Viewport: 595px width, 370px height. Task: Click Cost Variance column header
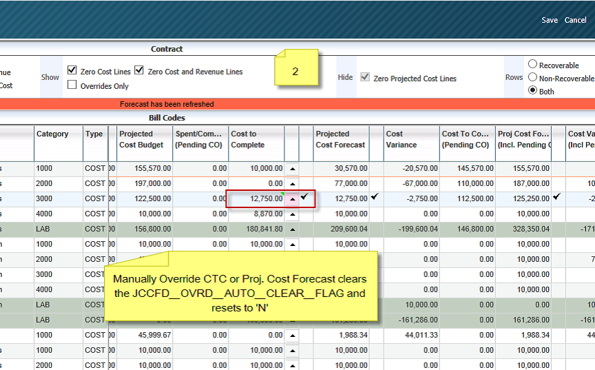click(x=411, y=143)
